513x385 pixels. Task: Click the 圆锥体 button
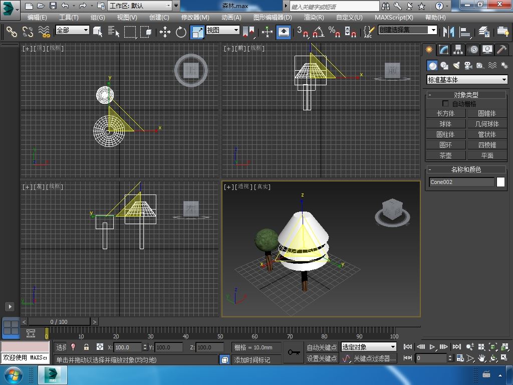pos(487,113)
